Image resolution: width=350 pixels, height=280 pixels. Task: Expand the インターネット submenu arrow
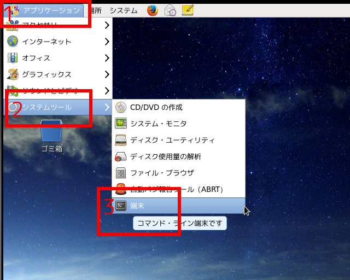(107, 42)
